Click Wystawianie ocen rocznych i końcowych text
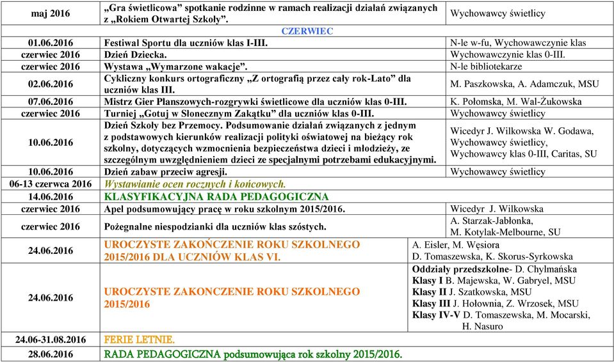 pos(195,184)
